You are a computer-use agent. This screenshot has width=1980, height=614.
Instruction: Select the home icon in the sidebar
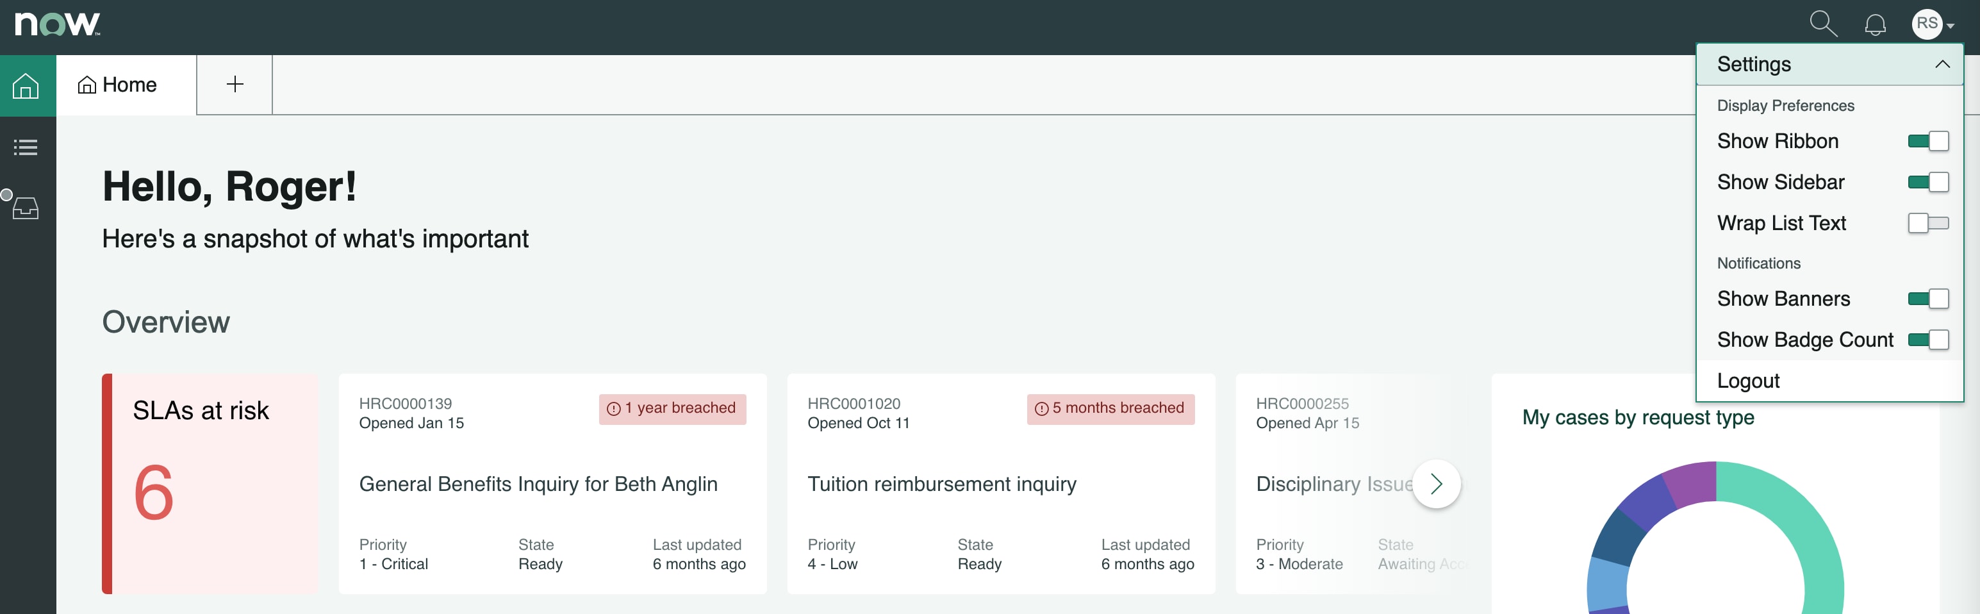(x=27, y=85)
